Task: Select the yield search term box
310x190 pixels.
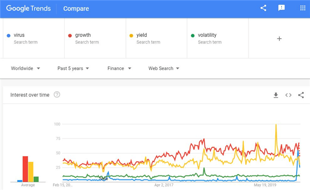Action: pos(156,38)
